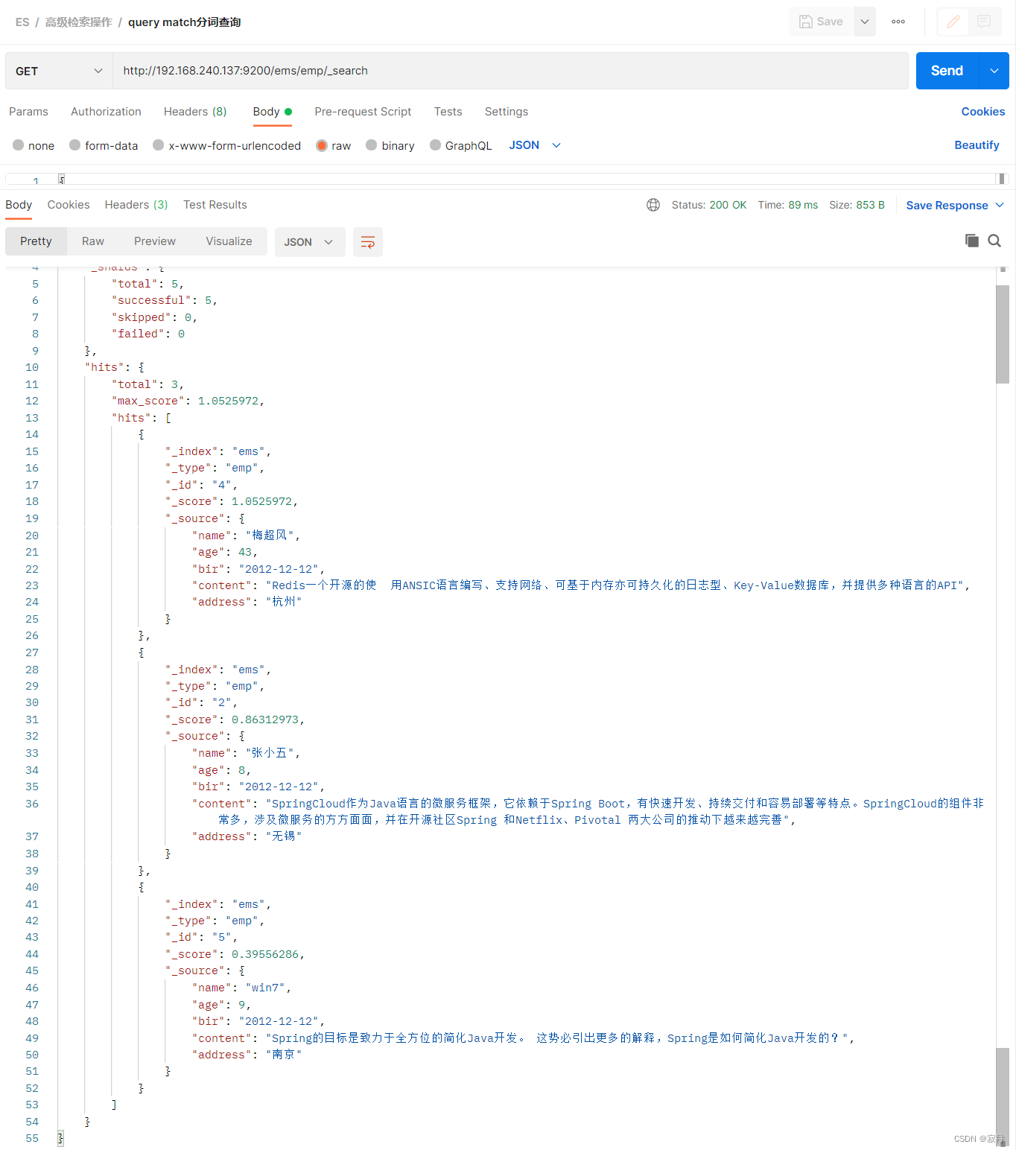Image resolution: width=1016 pixels, height=1150 pixels.
Task: Copy the response with the copy icon
Action: tap(971, 241)
